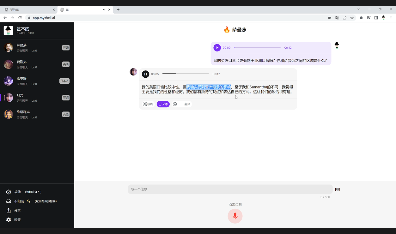Open a new browser tab
This screenshot has height=234, width=396.
(118, 9)
